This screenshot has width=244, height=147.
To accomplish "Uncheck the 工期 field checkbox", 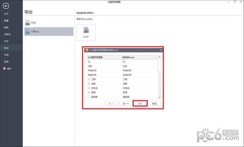I will point(89,79).
